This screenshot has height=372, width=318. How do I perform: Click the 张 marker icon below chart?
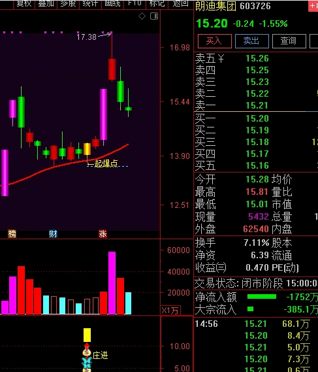[103, 234]
